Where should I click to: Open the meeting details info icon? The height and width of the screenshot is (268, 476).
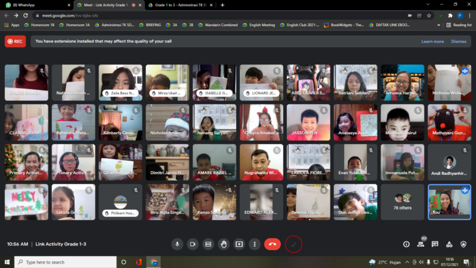[407, 244]
